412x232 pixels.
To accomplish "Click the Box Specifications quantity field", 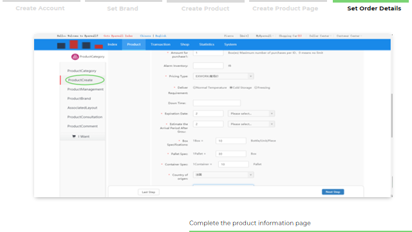I will tap(231, 140).
